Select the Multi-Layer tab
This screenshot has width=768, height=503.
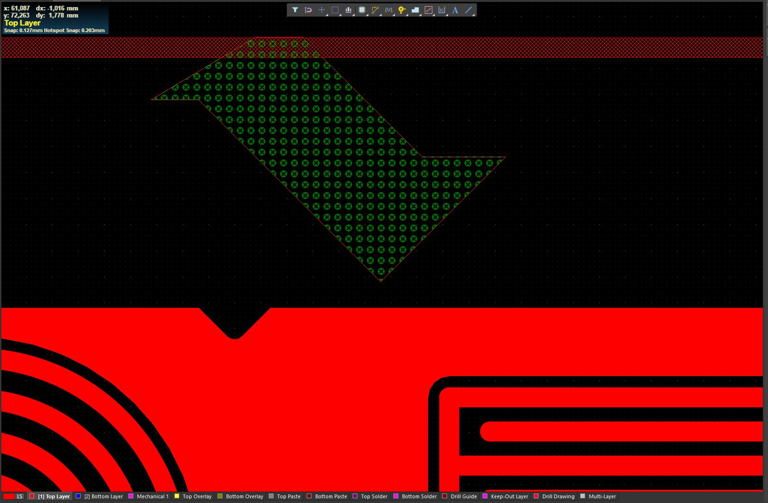click(x=598, y=496)
